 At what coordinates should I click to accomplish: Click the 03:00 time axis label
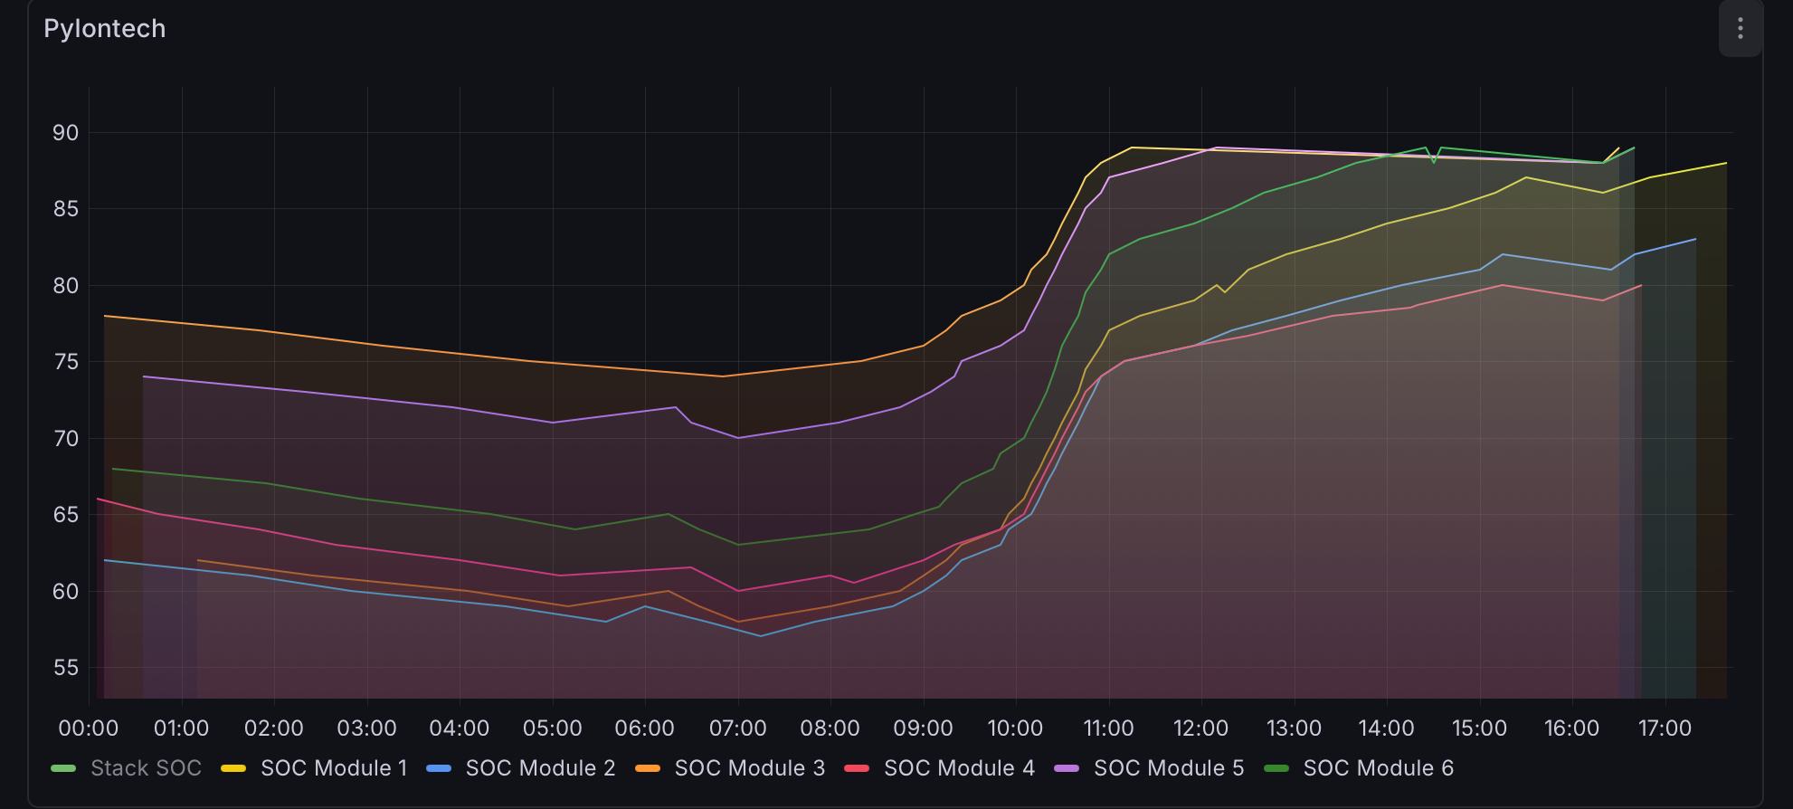click(366, 728)
